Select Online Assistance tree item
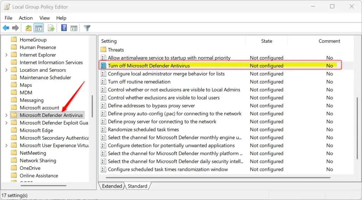 pos(39,176)
